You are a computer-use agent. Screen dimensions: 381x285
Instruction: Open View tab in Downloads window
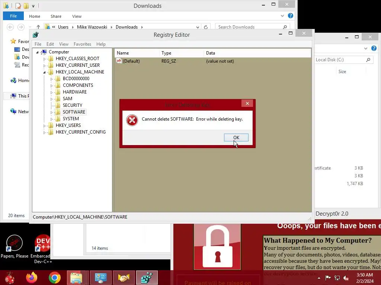pyautogui.click(x=77, y=16)
